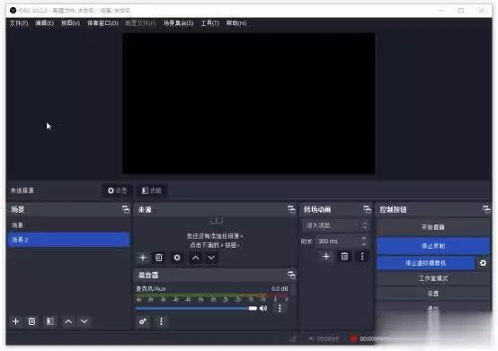498x351 pixels.
Task: Open the 工具(T) menu
Action: (210, 23)
